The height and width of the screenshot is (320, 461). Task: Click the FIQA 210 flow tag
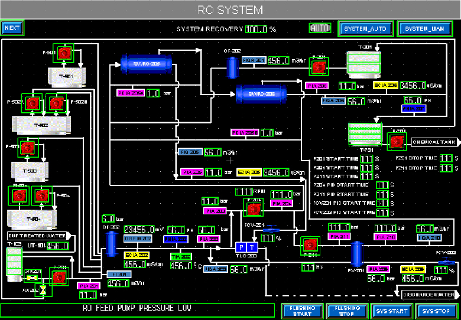[x=430, y=237]
